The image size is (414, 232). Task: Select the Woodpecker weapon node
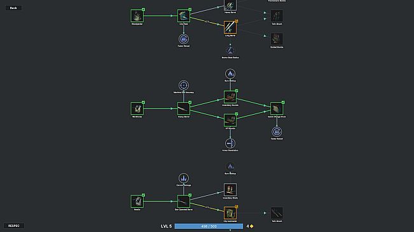click(x=137, y=16)
